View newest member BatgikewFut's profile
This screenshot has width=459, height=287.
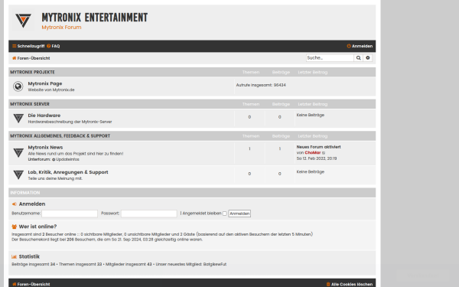coord(215,264)
